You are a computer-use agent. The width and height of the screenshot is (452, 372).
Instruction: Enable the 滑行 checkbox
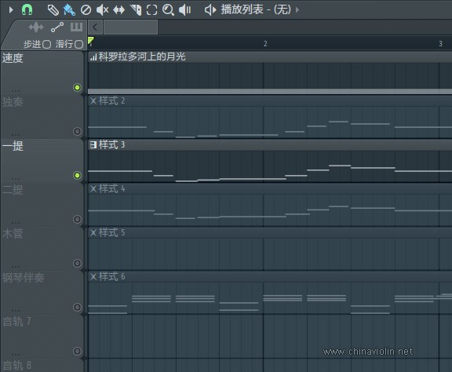78,45
